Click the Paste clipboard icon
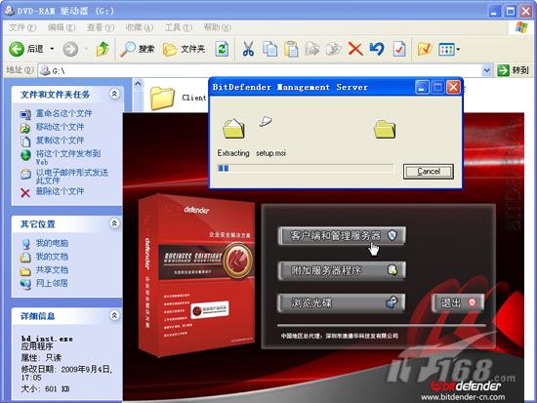Viewport: 537px width, 403px height. pos(291,49)
